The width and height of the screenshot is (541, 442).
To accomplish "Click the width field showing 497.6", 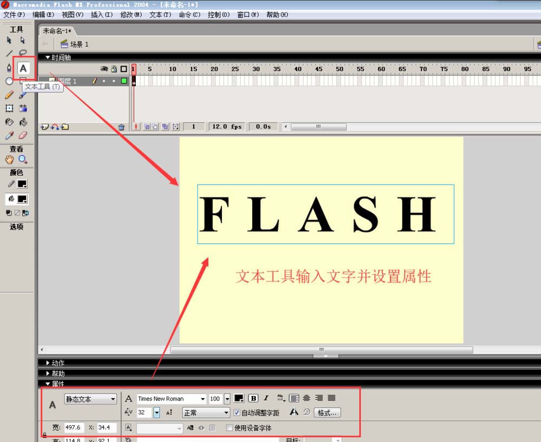I will point(74,427).
